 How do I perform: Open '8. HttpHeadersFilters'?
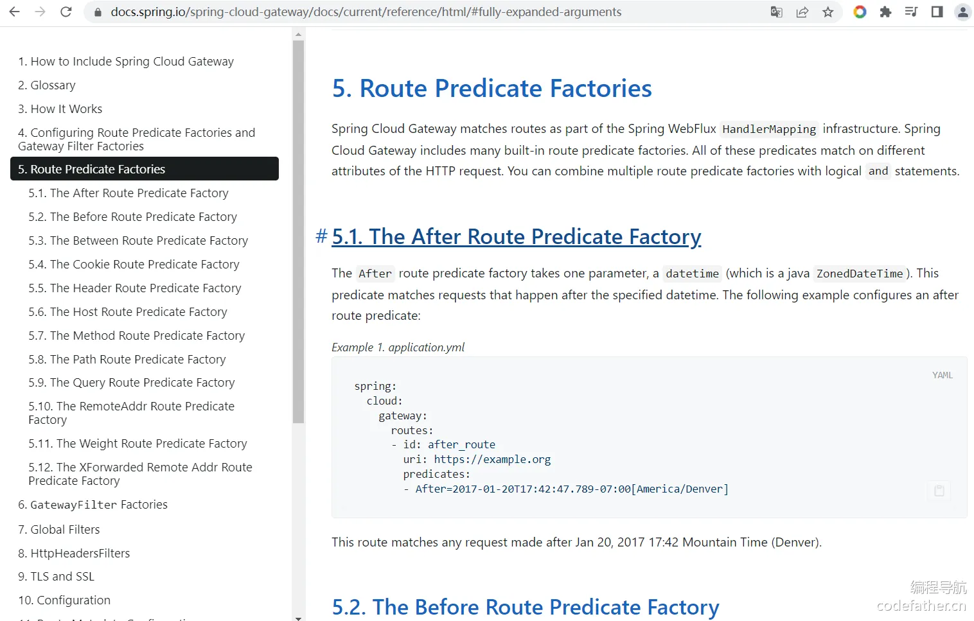74,554
